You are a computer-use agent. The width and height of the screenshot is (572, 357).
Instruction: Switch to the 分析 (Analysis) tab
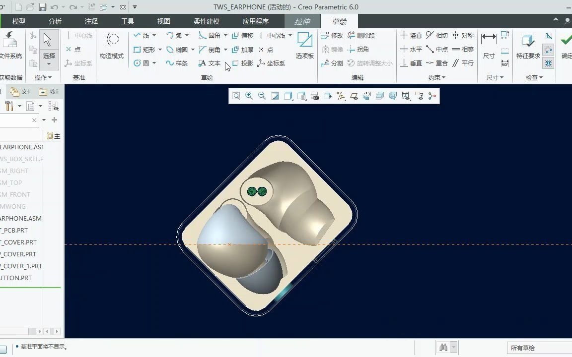click(x=55, y=21)
